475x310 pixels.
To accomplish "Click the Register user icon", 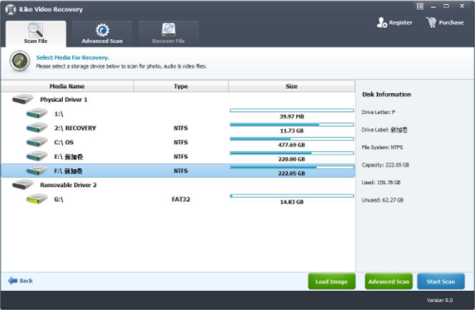I will (382, 22).
